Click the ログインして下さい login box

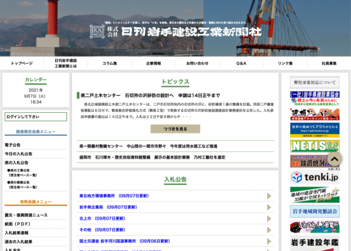click(x=36, y=117)
